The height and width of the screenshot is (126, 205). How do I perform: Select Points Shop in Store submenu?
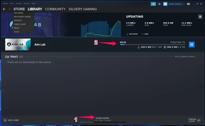point(20,24)
